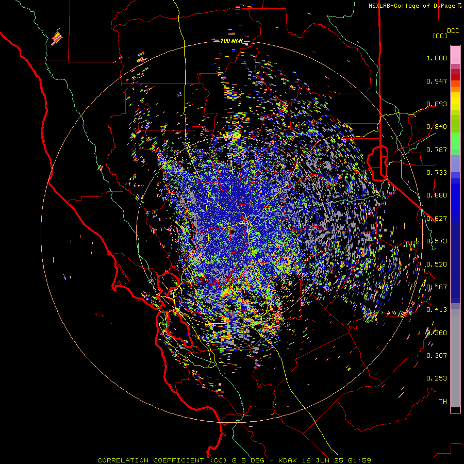Image resolution: width=464 pixels, height=464 pixels.
Task: Click the radar site center dot
Action: pos(233,231)
